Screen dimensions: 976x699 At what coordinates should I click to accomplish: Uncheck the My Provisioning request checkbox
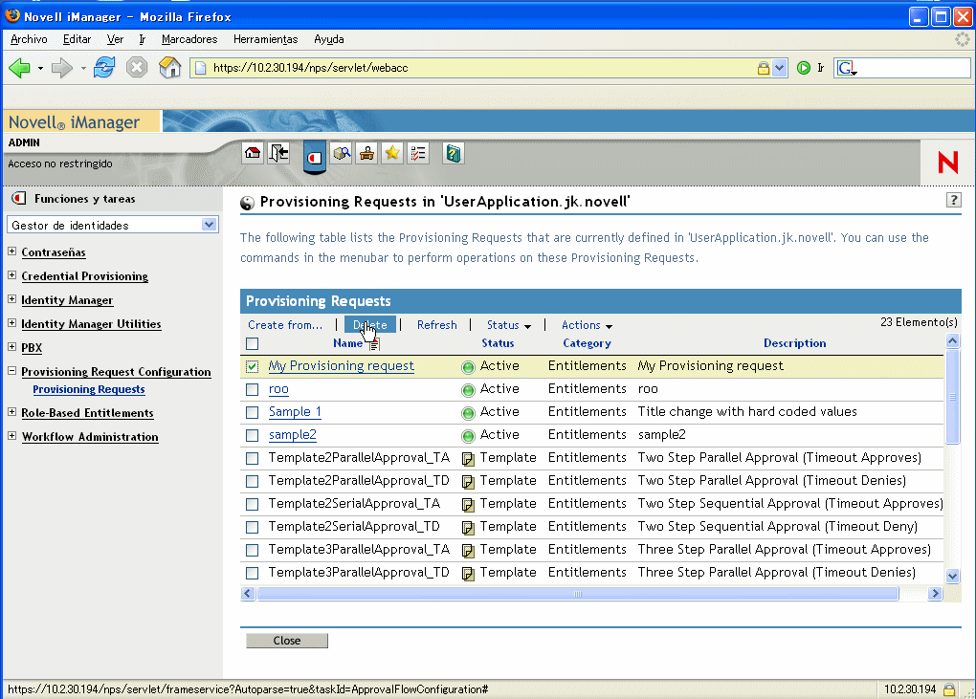point(252,366)
